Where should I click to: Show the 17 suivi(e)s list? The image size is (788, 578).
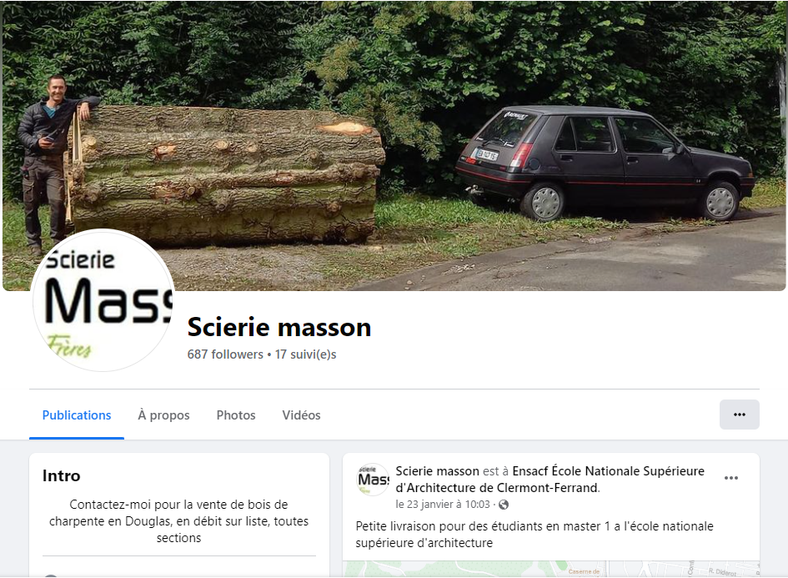click(305, 354)
